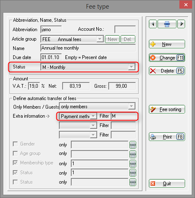The image size is (195, 198).
Task: Open selection list icon beside Age group field
Action: [x=133, y=154]
